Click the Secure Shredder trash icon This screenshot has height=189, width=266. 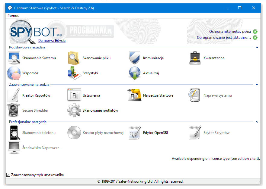[13, 110]
